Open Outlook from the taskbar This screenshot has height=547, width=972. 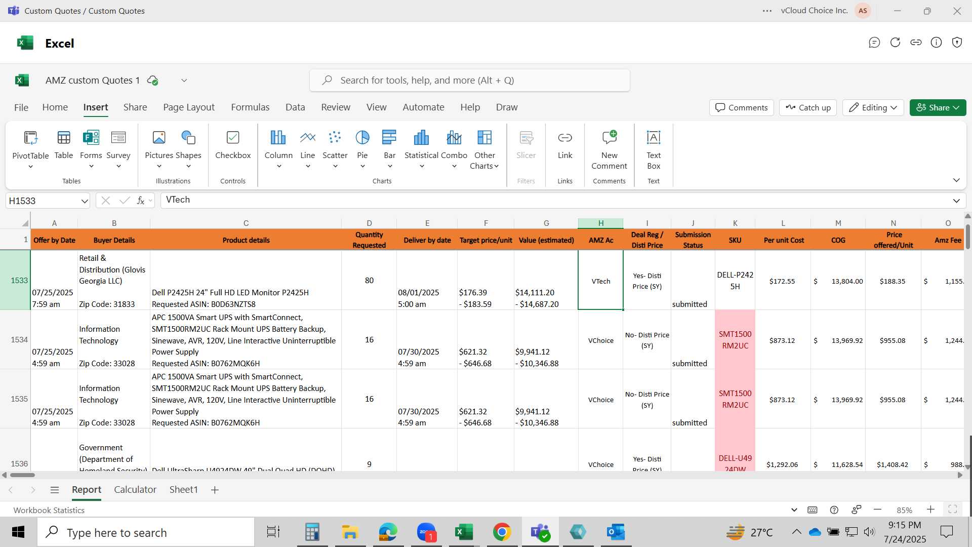point(616,532)
